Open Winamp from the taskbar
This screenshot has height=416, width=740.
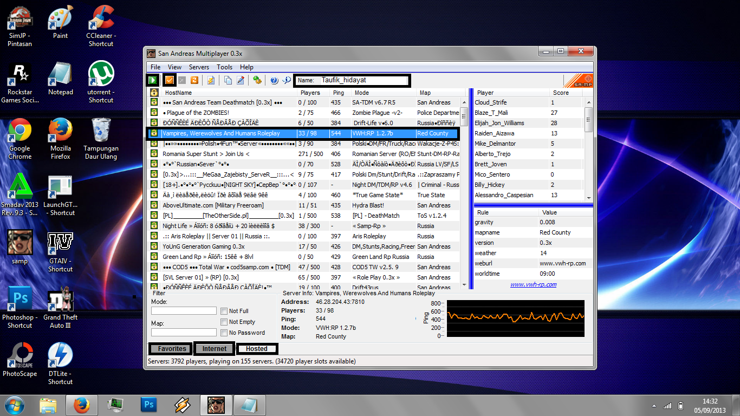[182, 405]
